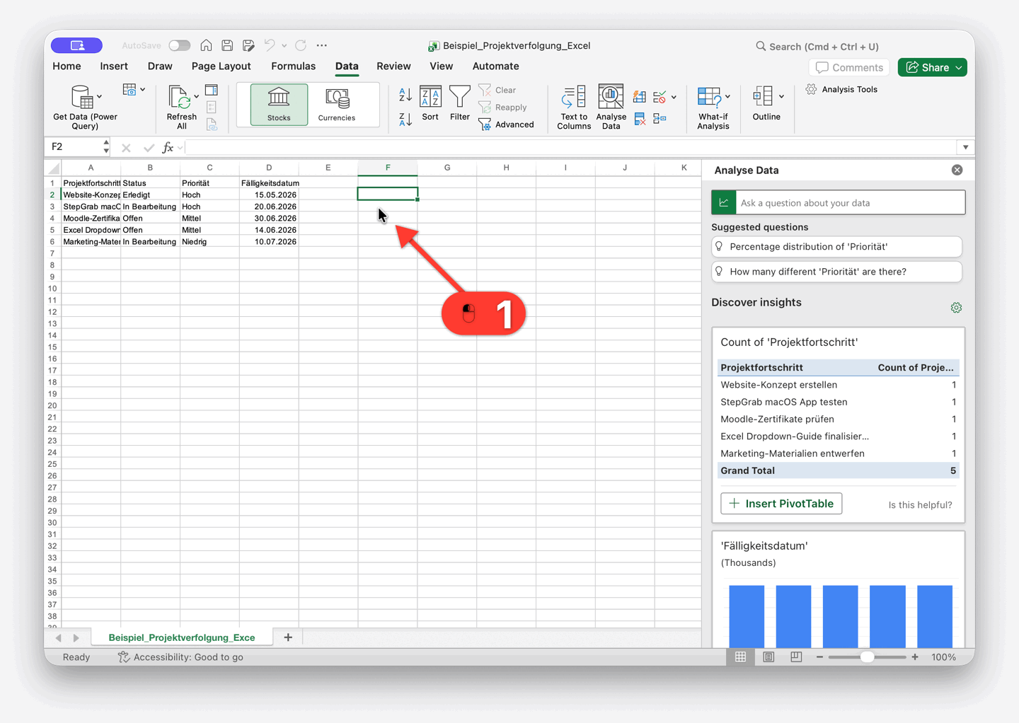Image resolution: width=1019 pixels, height=723 pixels.
Task: Open the Formulas tab
Action: coord(293,66)
